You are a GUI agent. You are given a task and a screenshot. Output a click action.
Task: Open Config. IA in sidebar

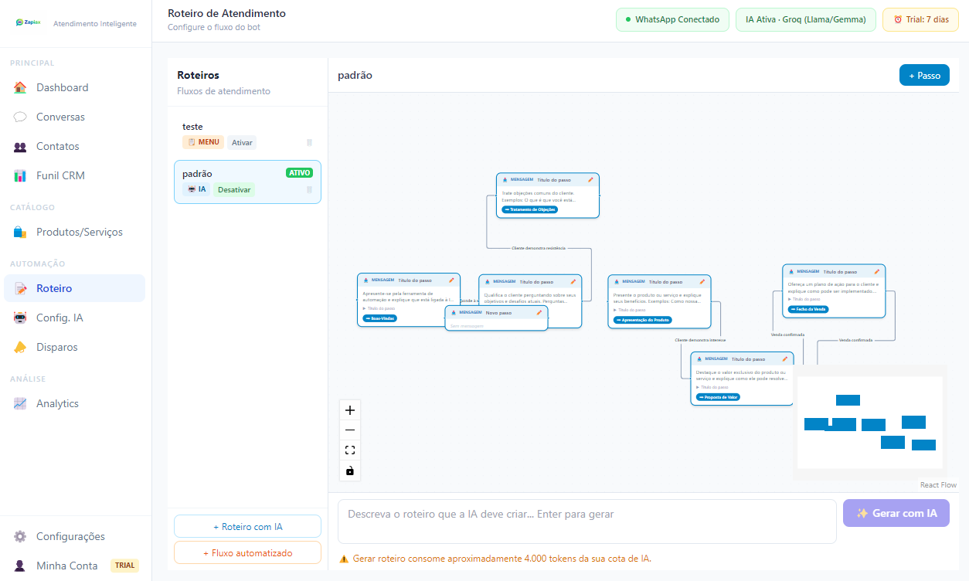coord(59,318)
